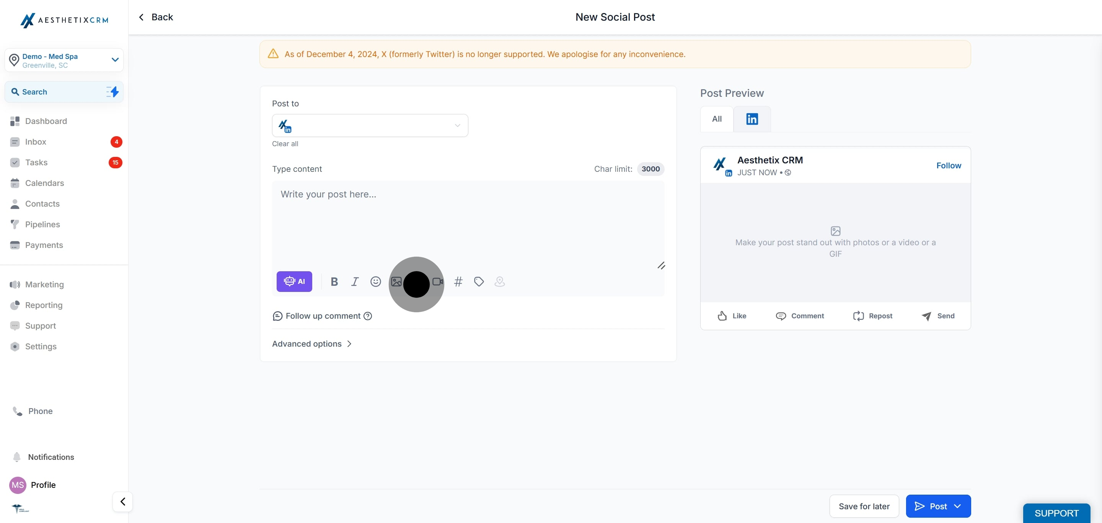The height and width of the screenshot is (523, 1102).
Task: Click into the Write your post text area
Action: point(468,222)
